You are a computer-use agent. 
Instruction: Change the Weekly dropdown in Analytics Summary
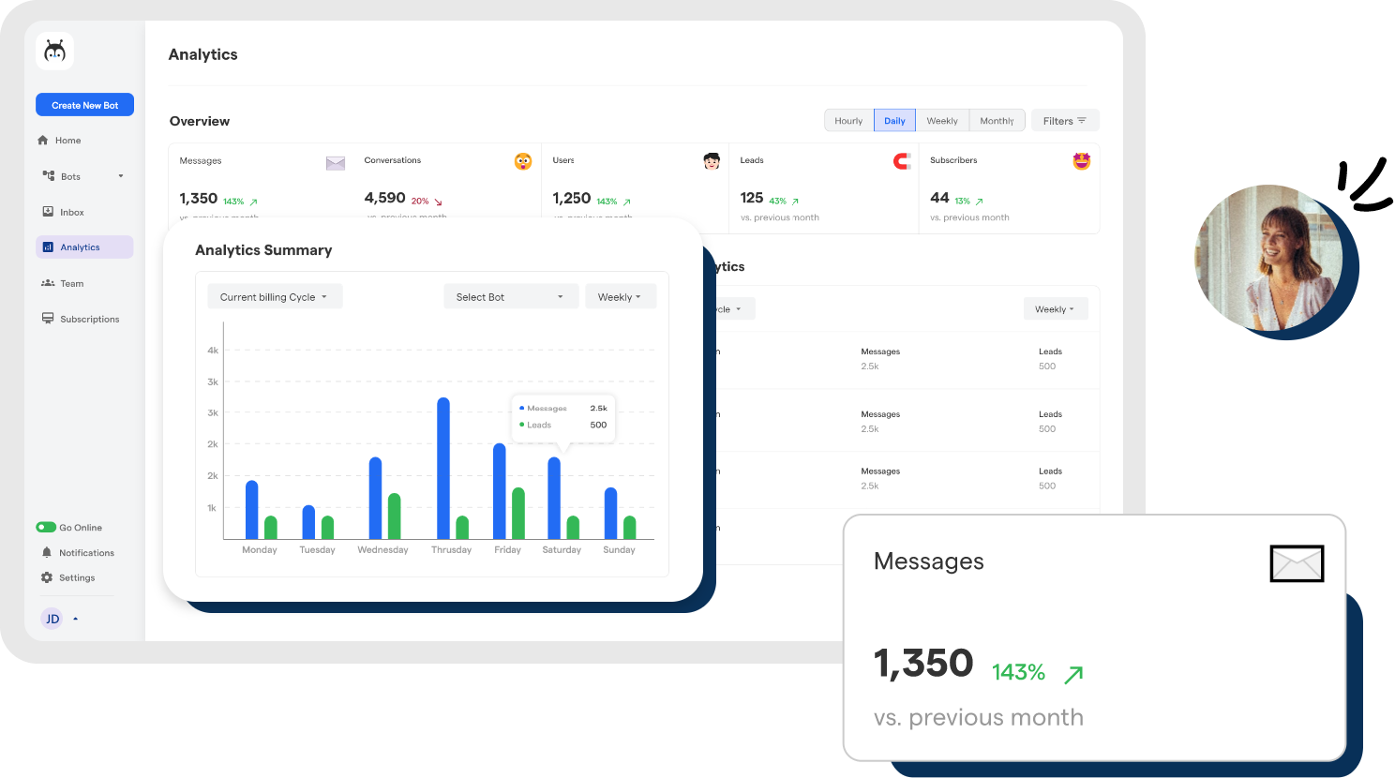click(621, 296)
